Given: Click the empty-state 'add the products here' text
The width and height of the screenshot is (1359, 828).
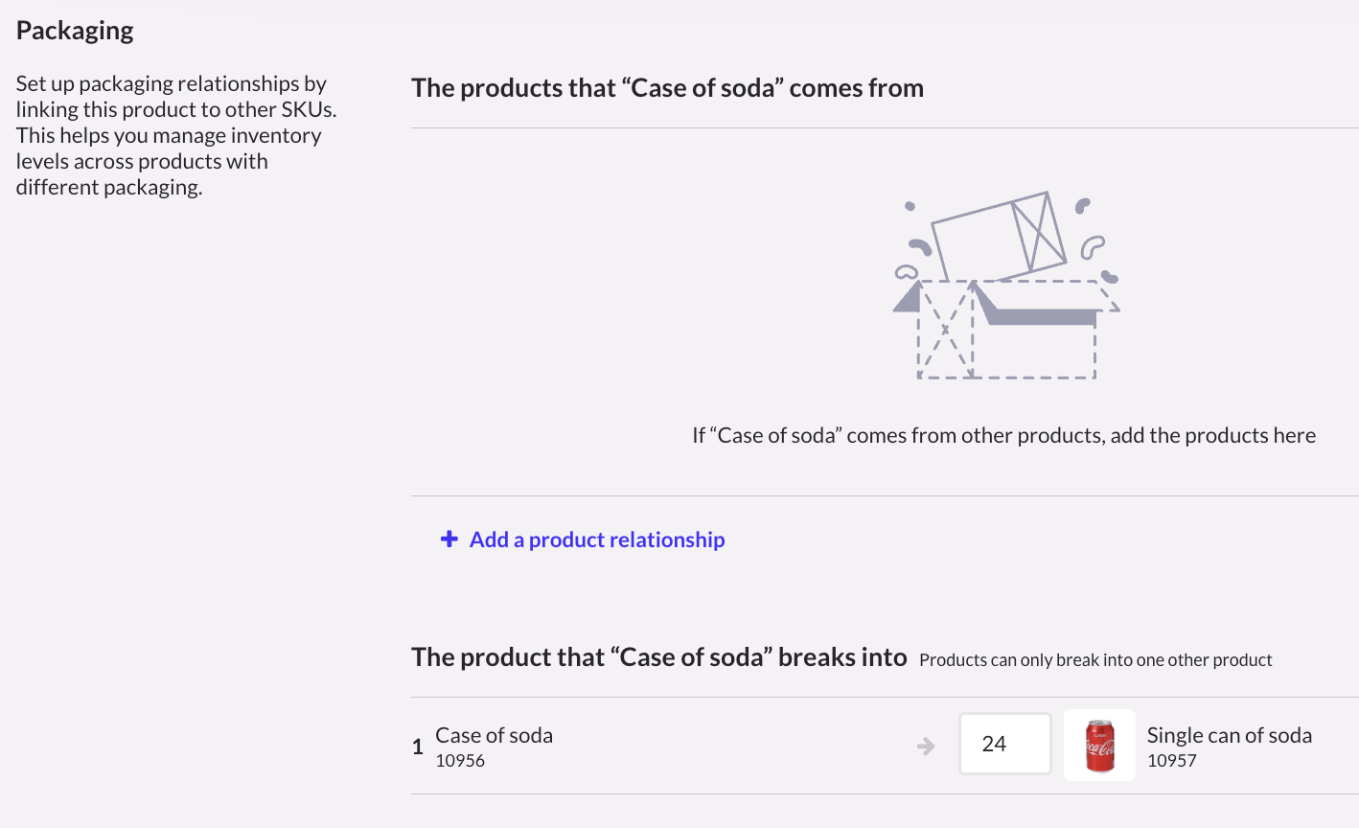Looking at the screenshot, I should (x=1003, y=435).
